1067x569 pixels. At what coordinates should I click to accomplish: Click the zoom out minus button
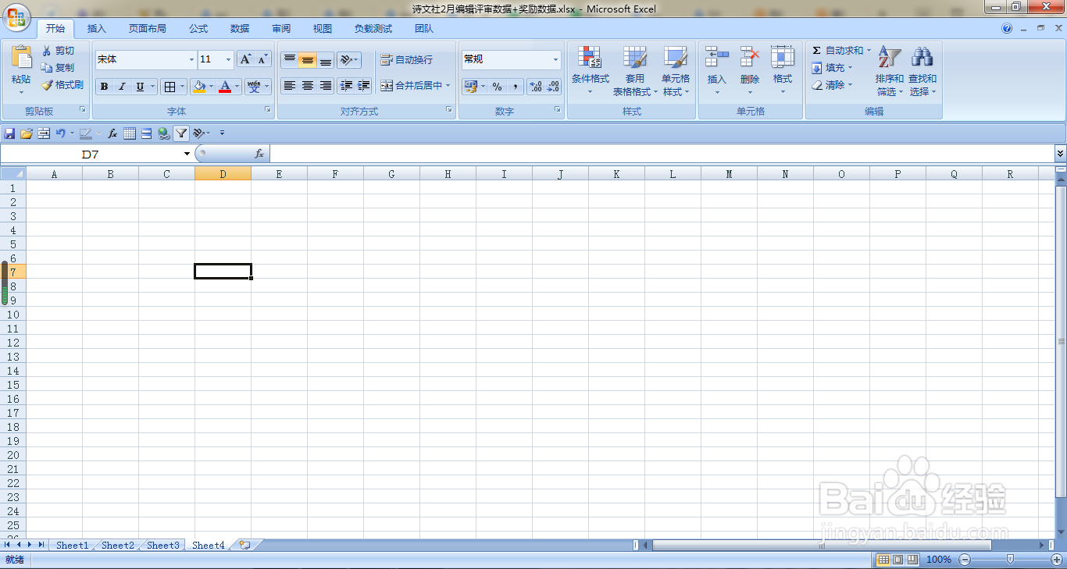click(965, 560)
